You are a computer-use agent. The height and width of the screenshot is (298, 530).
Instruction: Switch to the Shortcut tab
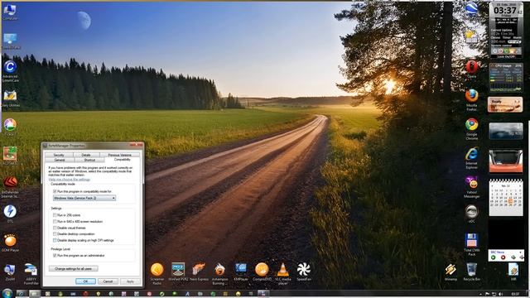click(89, 160)
